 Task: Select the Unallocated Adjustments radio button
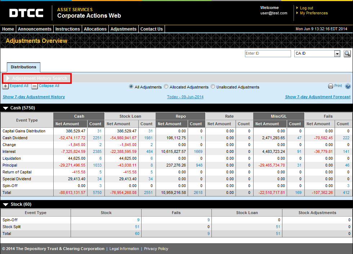213,87
